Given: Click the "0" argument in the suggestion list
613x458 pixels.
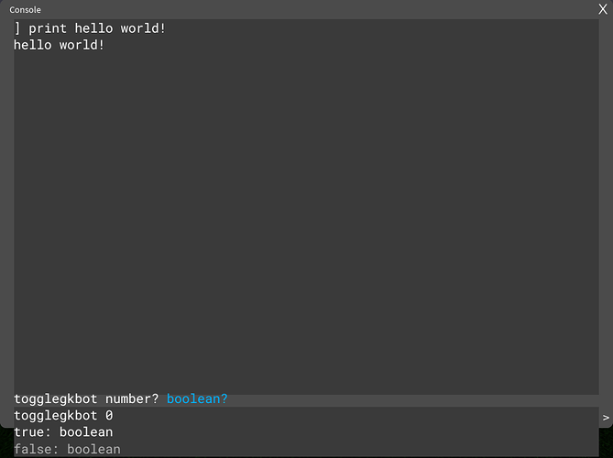Looking at the screenshot, I should pyautogui.click(x=109, y=416).
